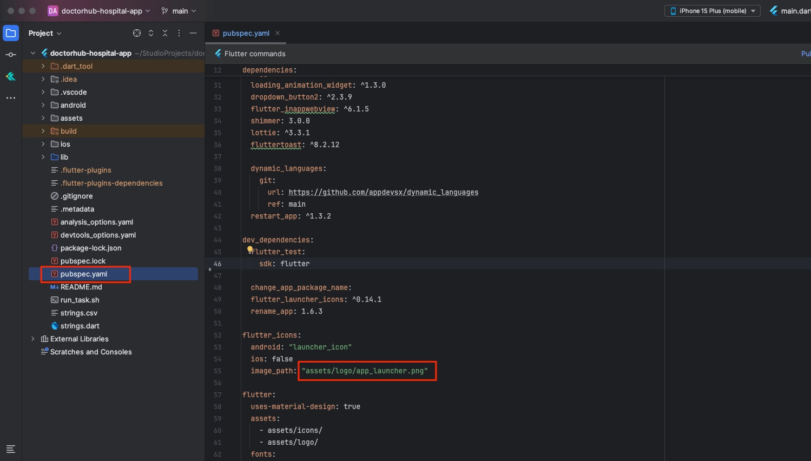
Task: Expand the android folder
Action: tap(43, 105)
